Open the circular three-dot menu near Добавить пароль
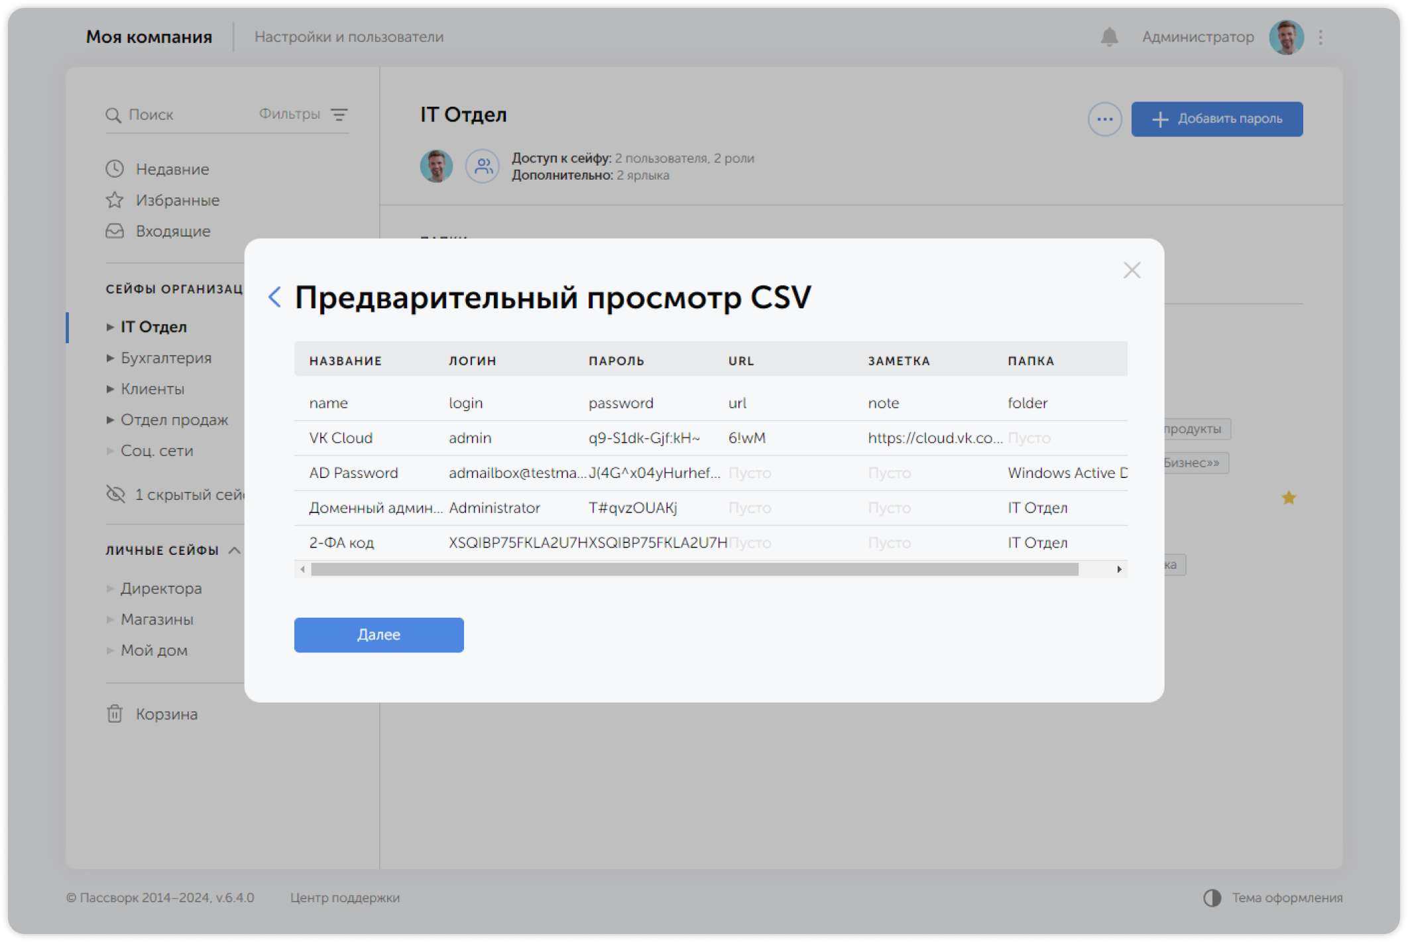Screen dimensions: 1408x942 (x=1104, y=119)
